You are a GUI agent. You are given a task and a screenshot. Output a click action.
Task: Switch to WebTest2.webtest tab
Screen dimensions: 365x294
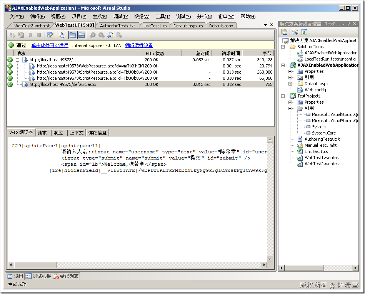pos(32,26)
